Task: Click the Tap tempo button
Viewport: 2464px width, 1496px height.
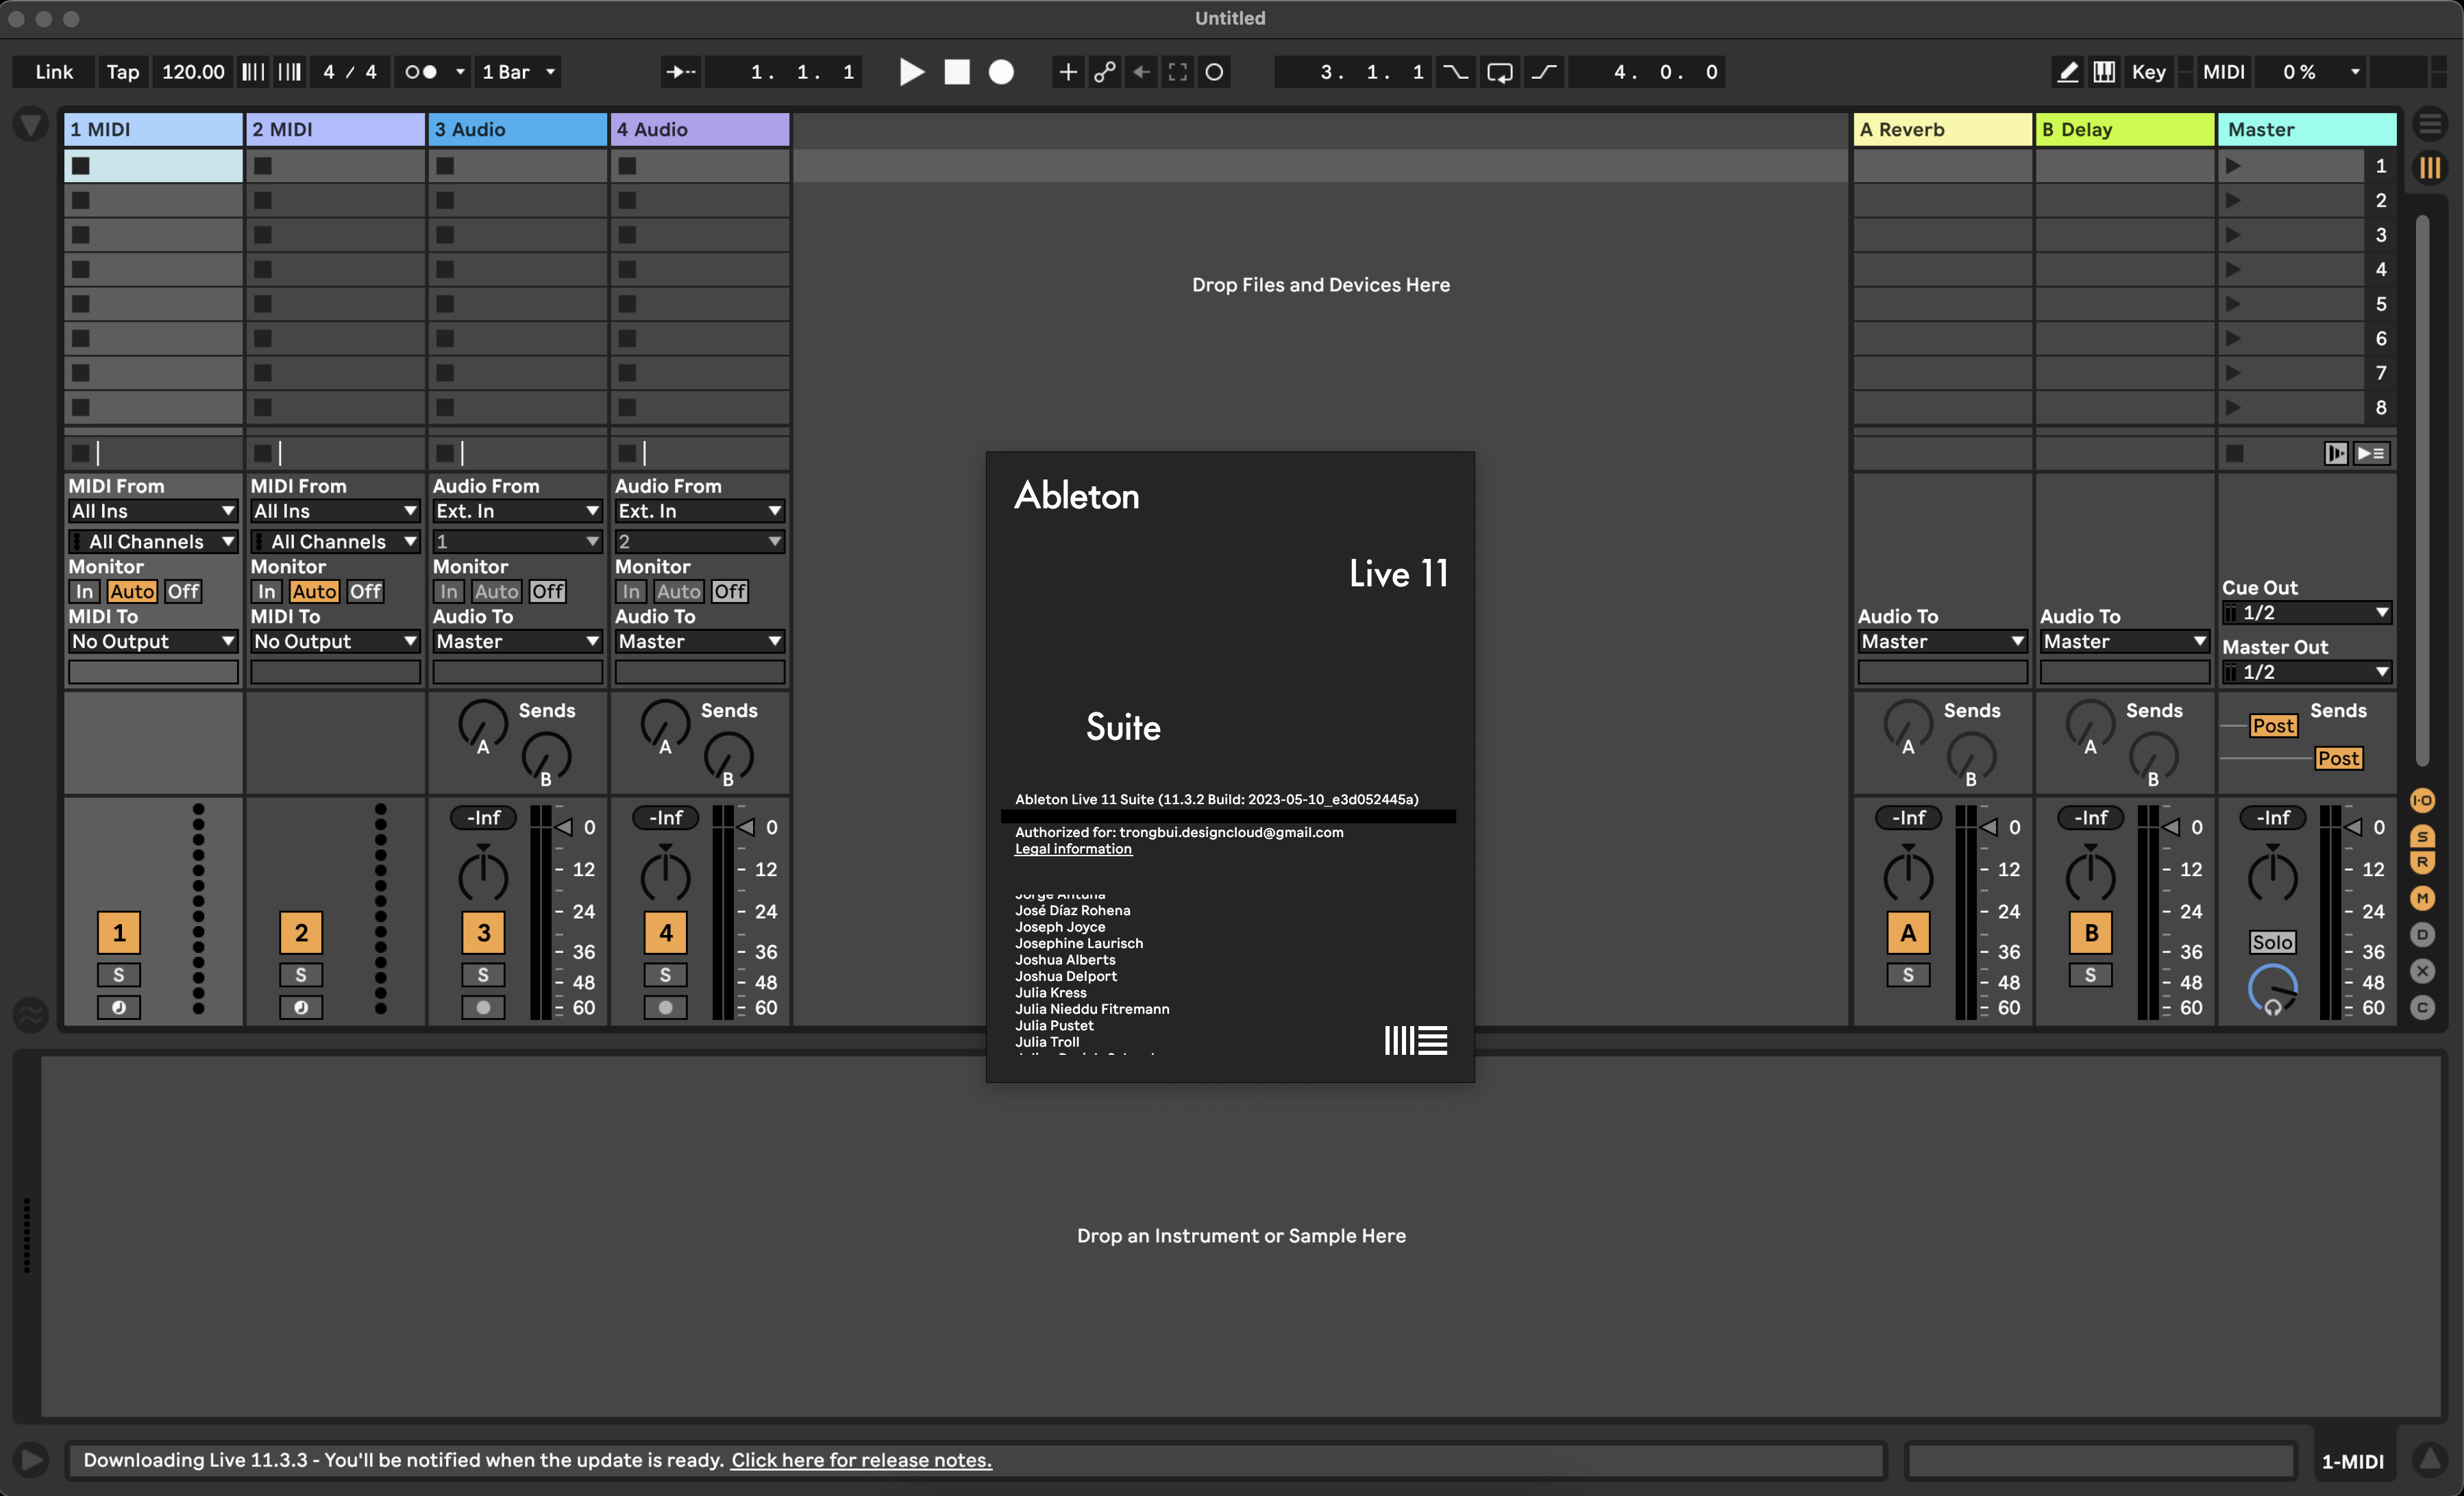Action: point(123,72)
